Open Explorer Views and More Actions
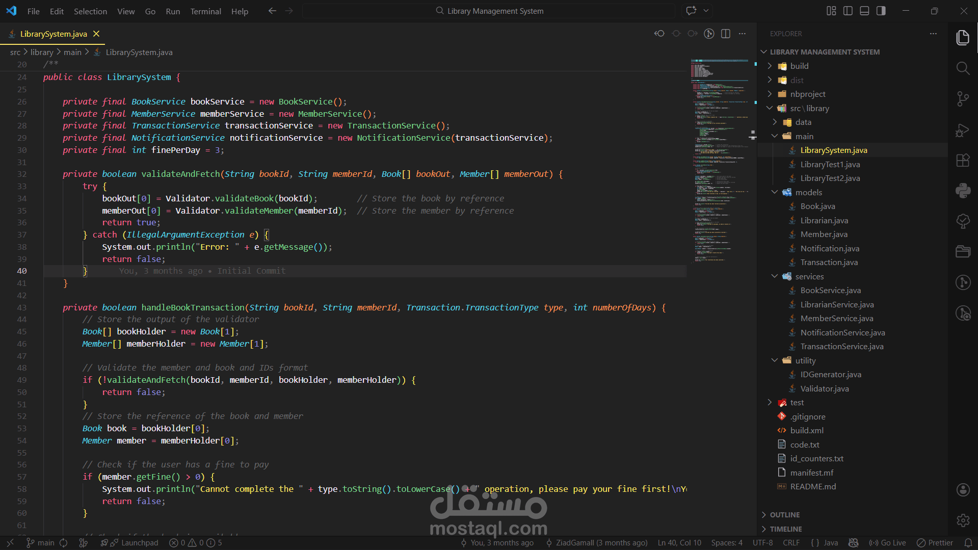The height and width of the screenshot is (550, 978). click(933, 34)
